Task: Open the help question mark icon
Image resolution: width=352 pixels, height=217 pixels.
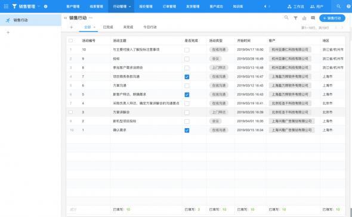Action: coord(348,7)
